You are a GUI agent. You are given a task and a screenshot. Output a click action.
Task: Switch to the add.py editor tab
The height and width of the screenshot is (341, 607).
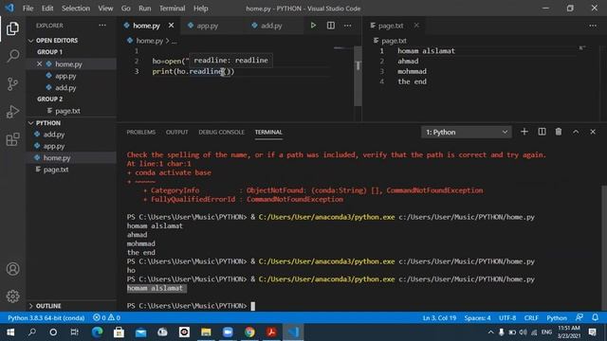pos(271,26)
